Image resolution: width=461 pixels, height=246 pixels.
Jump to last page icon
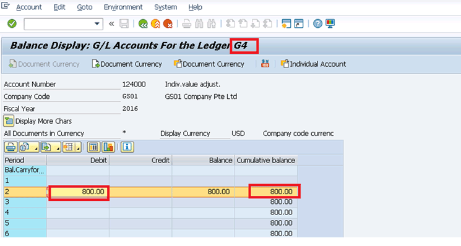click(x=267, y=23)
